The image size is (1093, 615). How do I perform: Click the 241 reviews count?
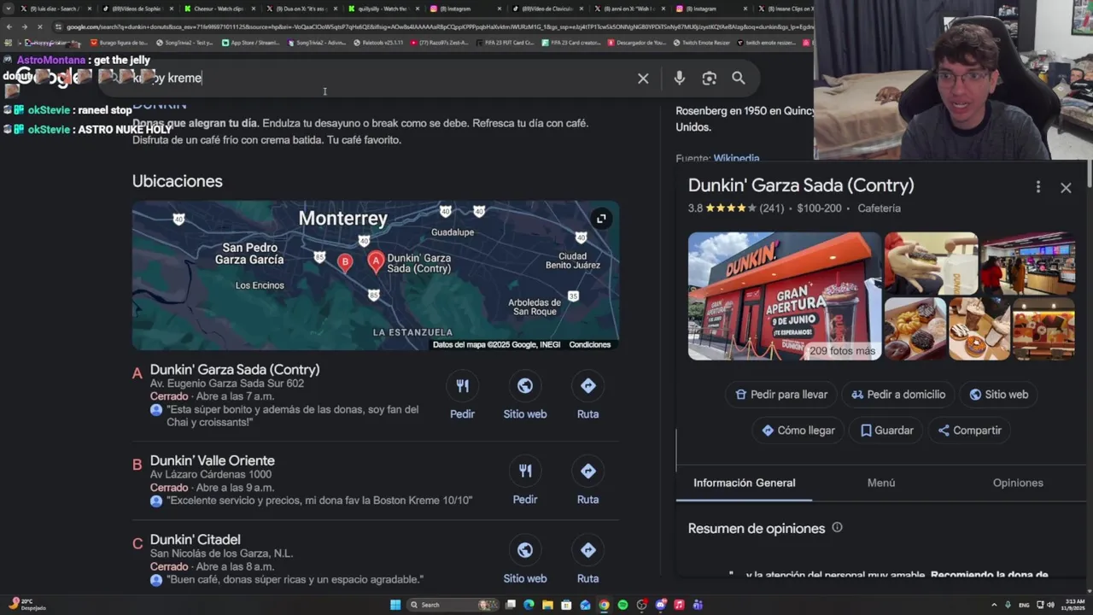771,208
